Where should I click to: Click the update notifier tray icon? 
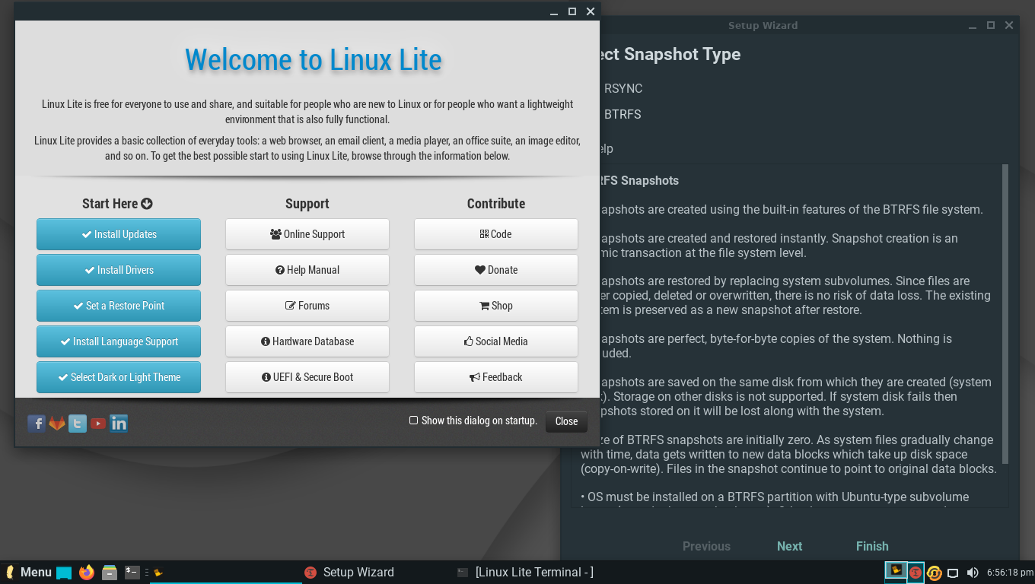(x=934, y=573)
